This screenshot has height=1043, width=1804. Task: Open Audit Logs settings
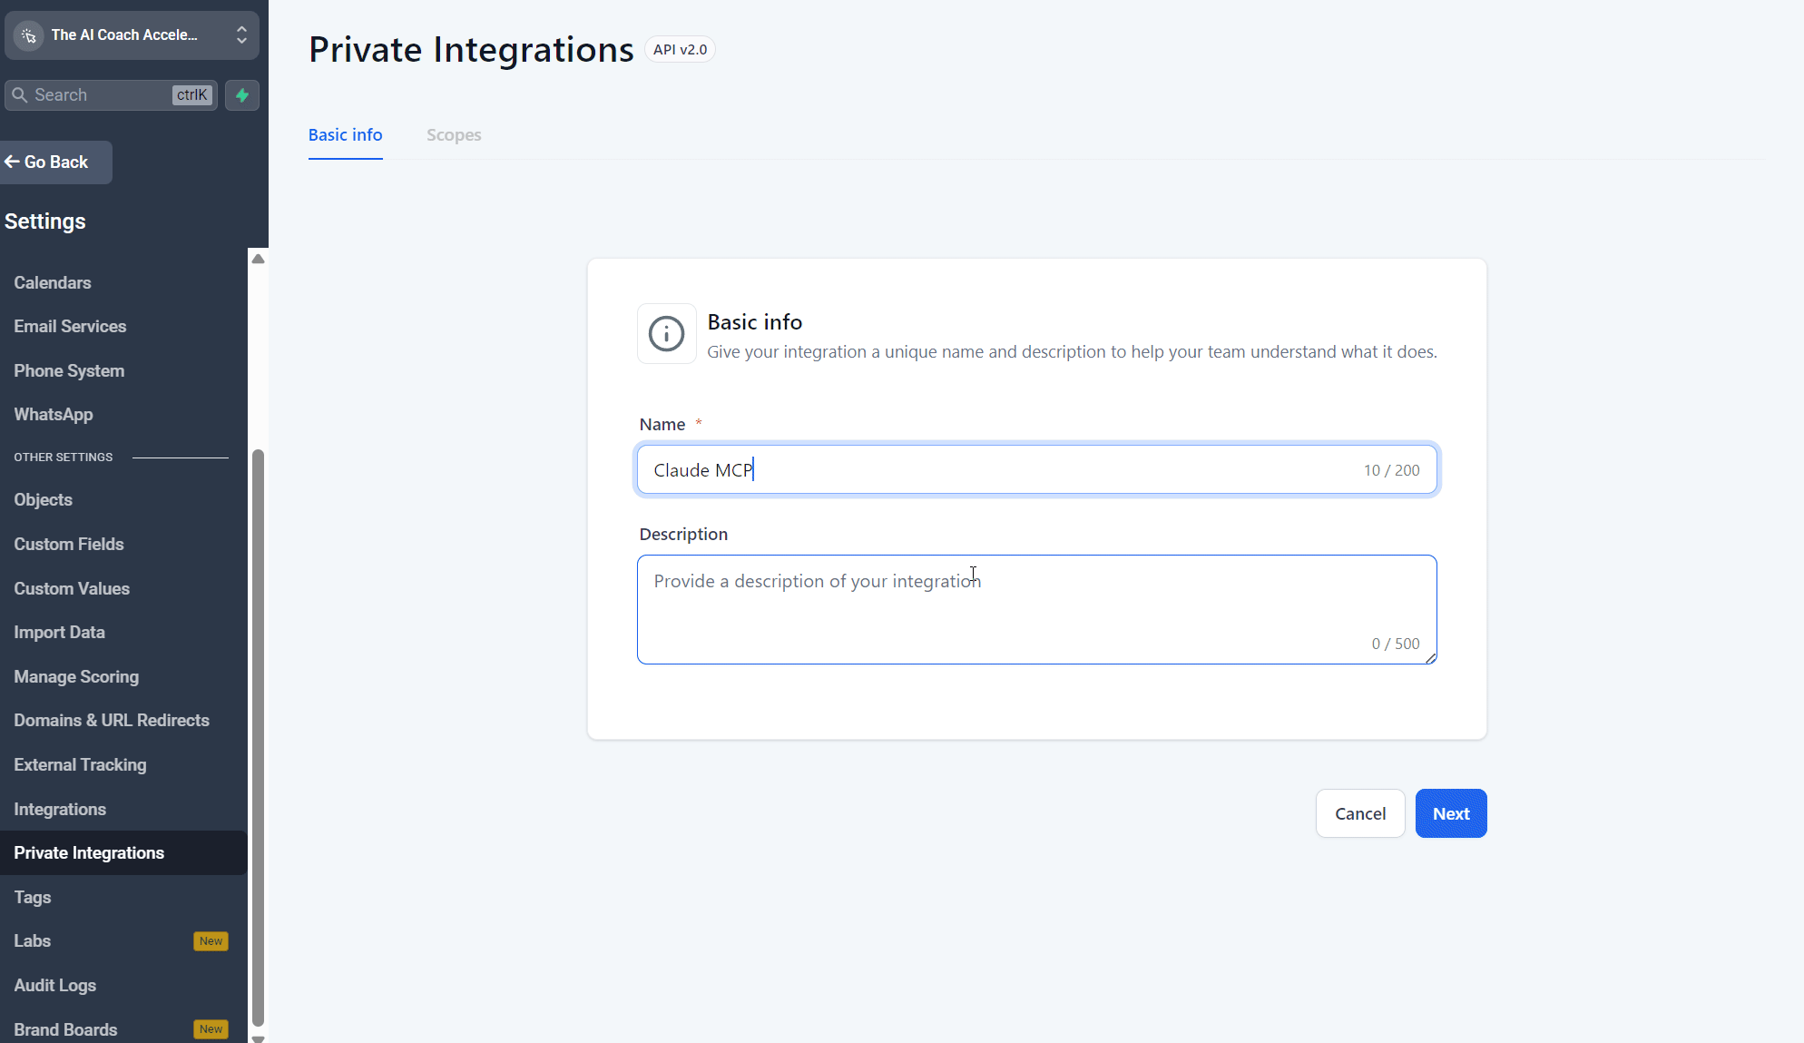click(x=55, y=986)
